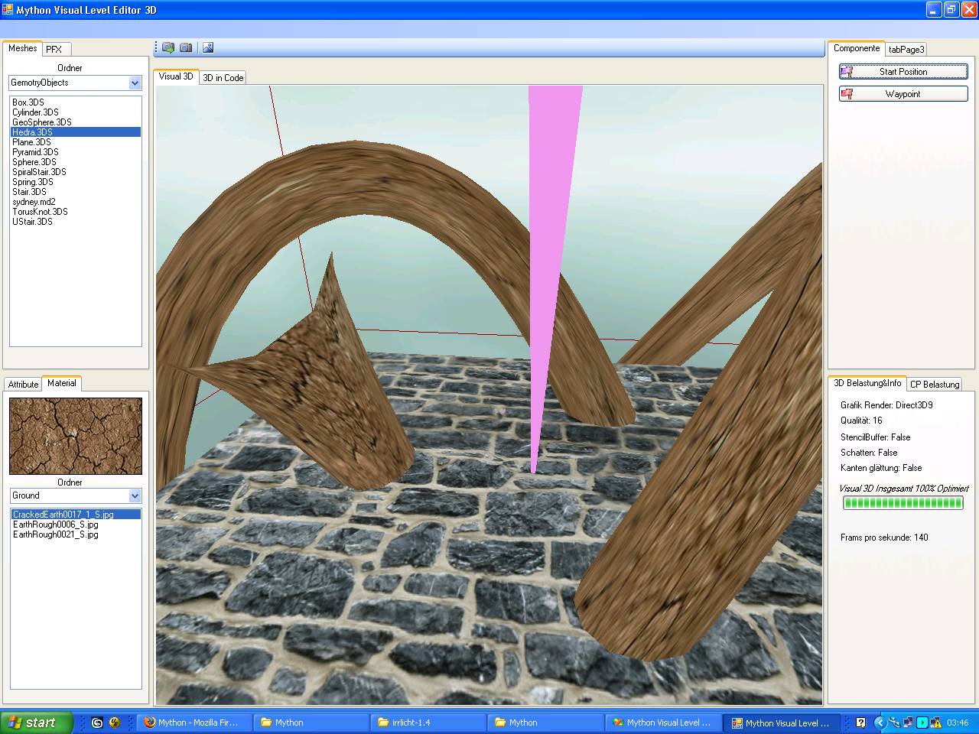Screen dimensions: 979x734
Task: Click the Frams pro sekunde: 140 readout
Action: [x=884, y=538]
